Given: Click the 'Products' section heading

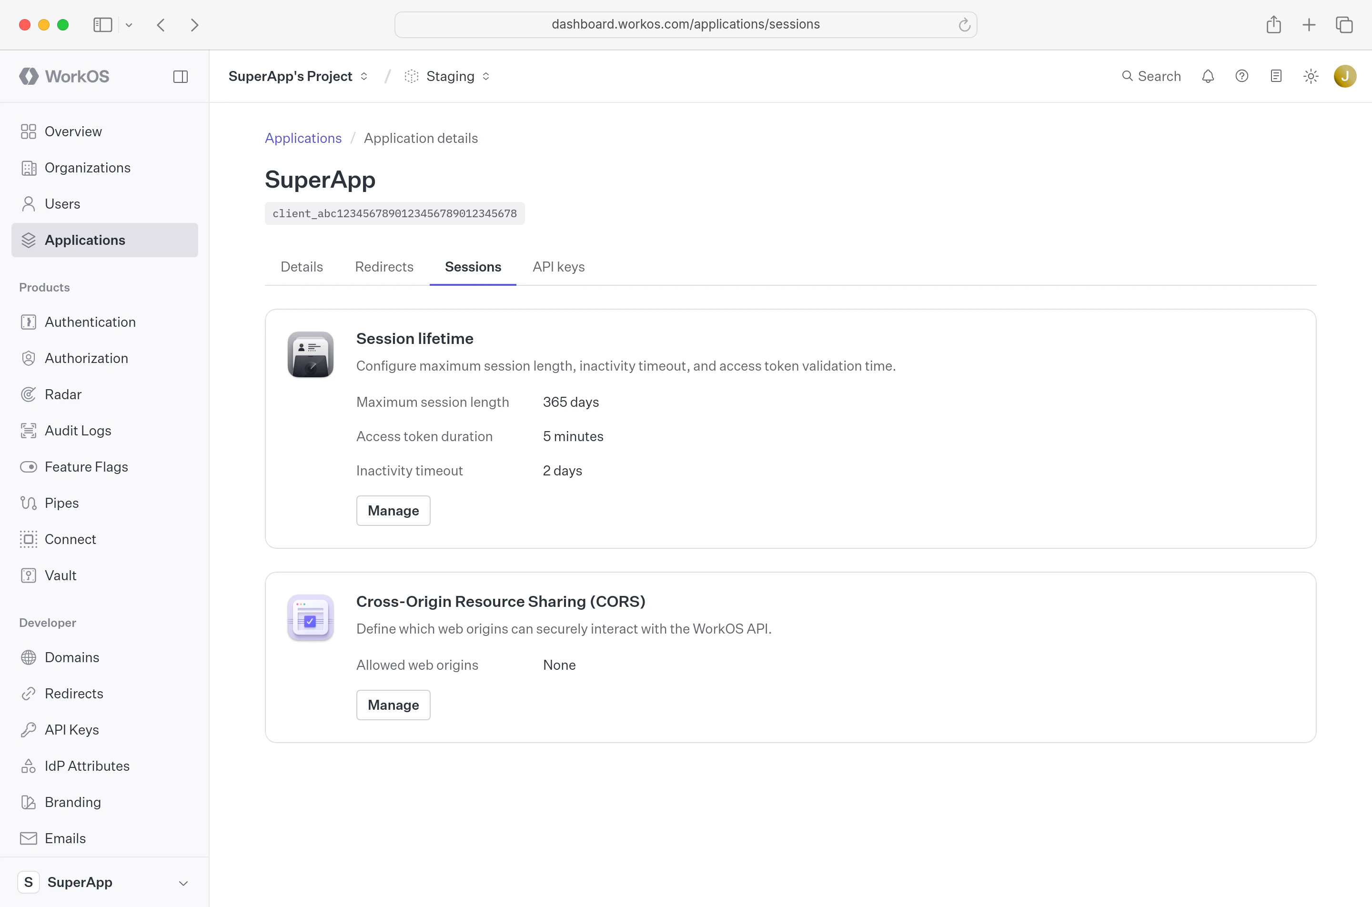Looking at the screenshot, I should [44, 288].
